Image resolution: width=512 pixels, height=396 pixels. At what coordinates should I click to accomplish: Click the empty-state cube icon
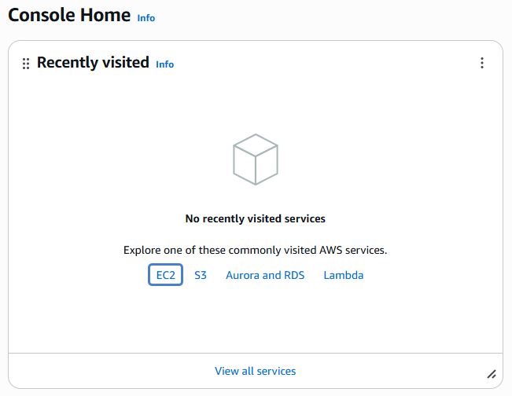tap(256, 159)
